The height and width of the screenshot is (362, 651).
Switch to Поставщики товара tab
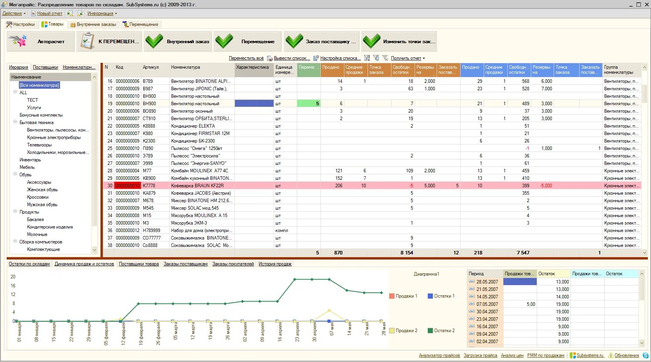(x=139, y=264)
